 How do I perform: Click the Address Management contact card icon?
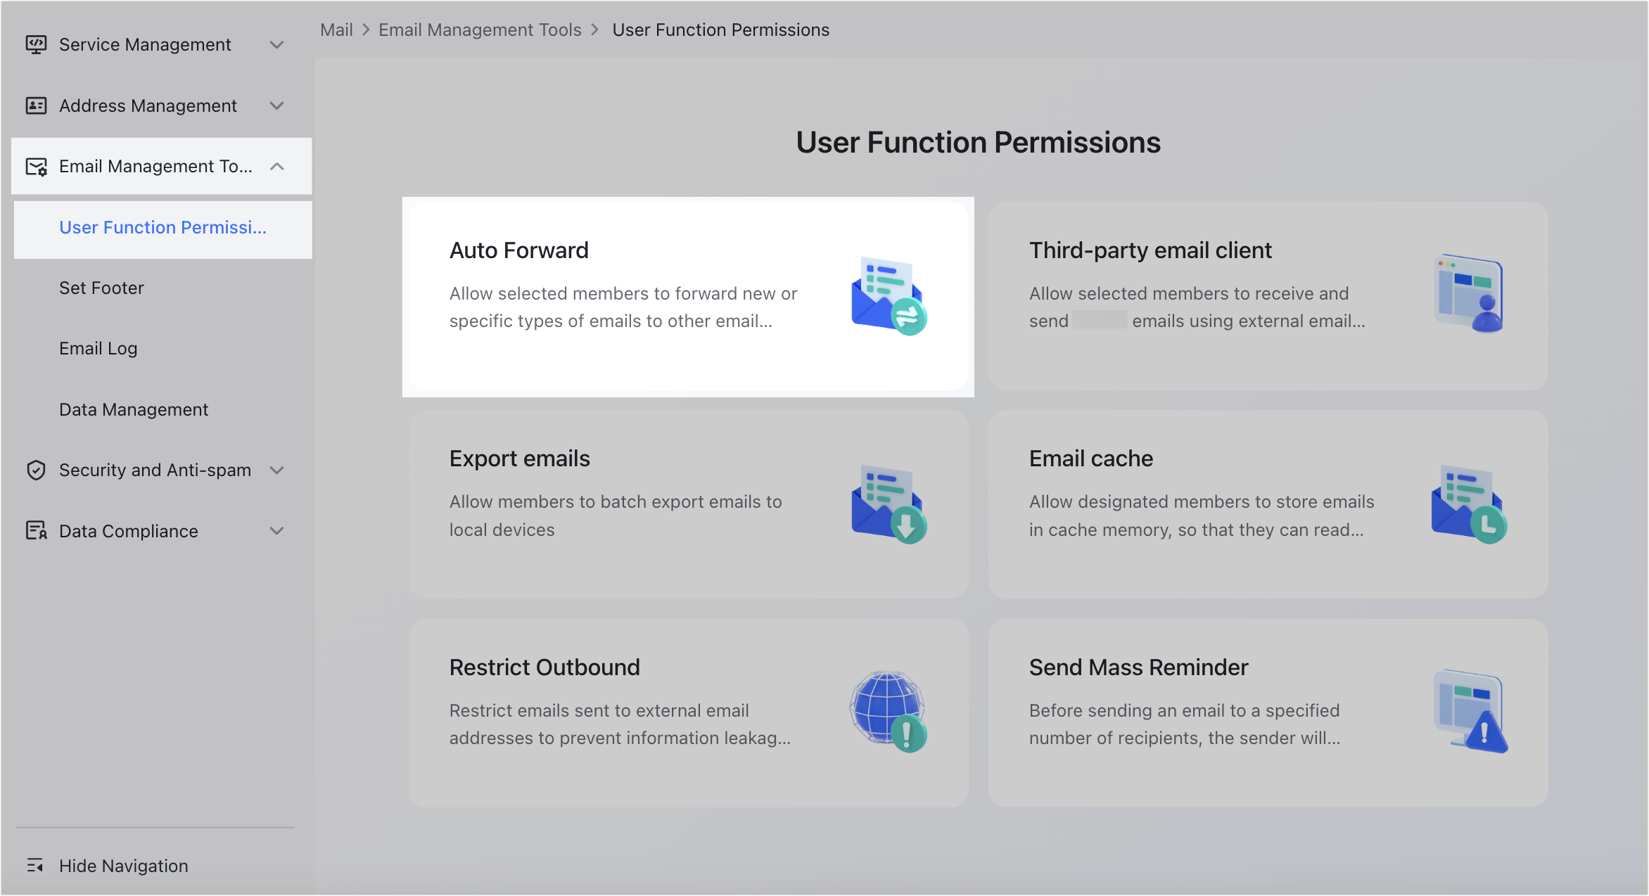37,105
